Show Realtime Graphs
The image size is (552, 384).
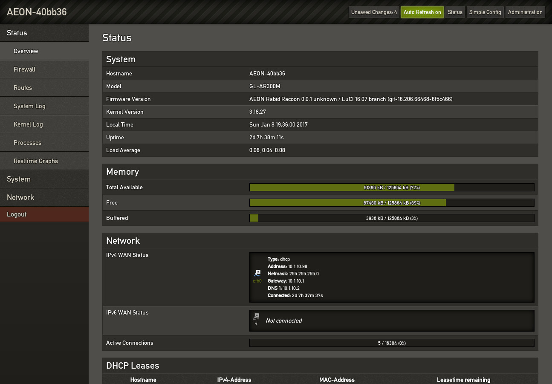[x=36, y=161]
